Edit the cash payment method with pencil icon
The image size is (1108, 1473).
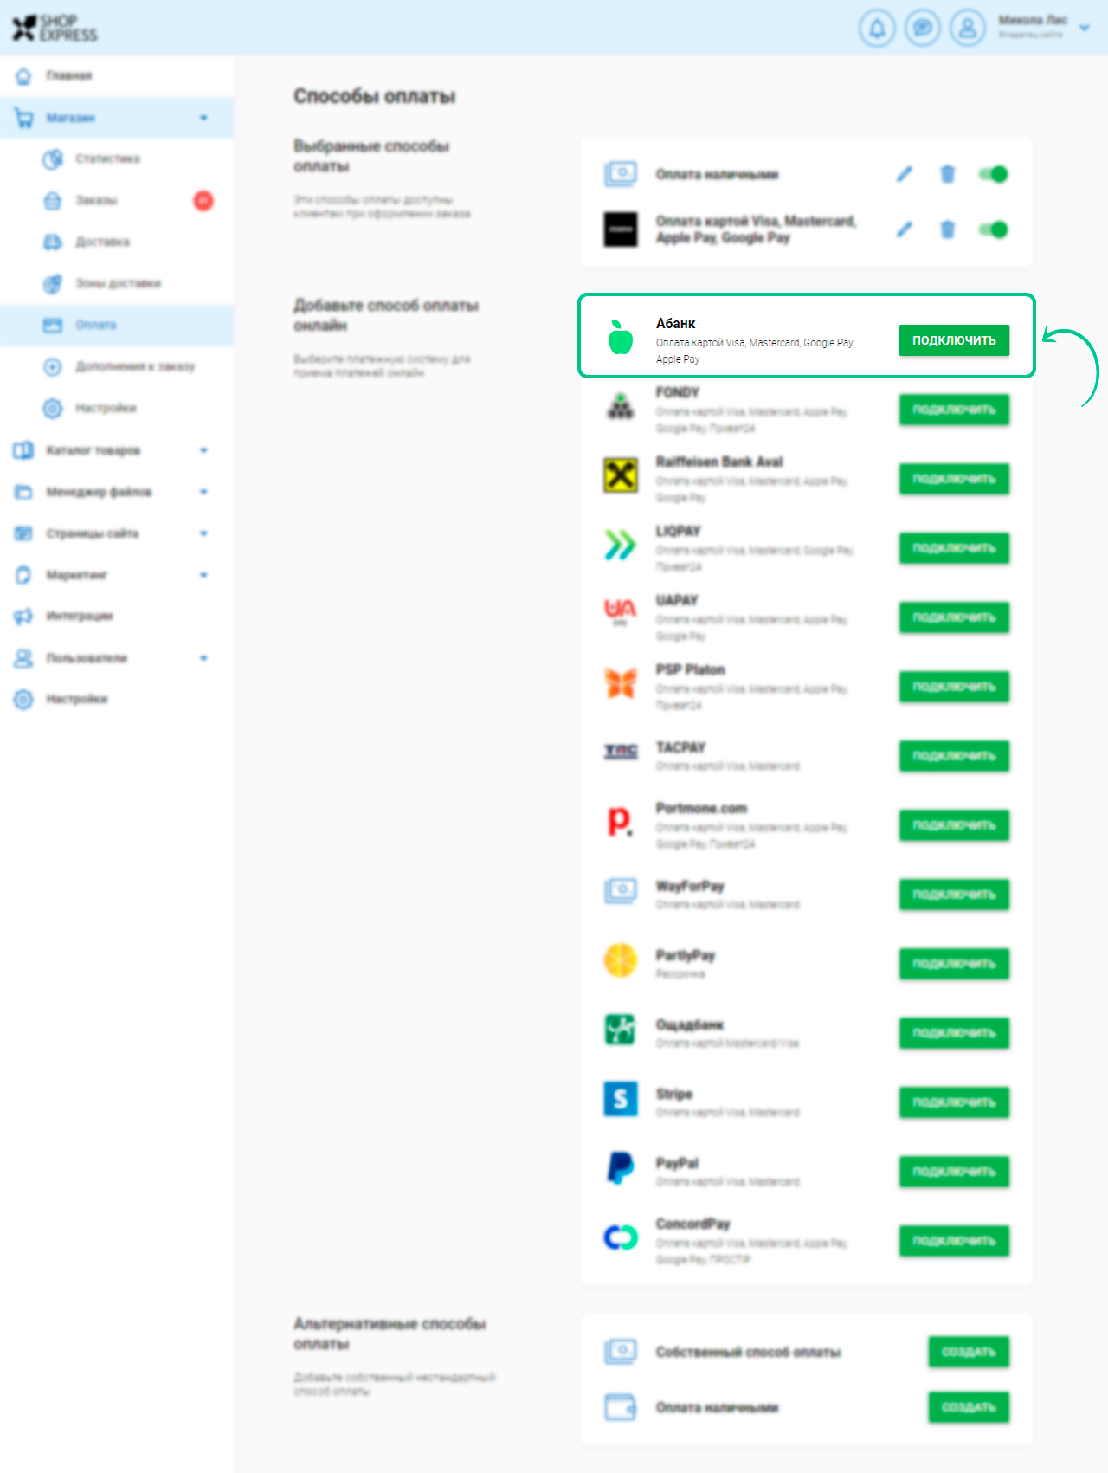(905, 174)
